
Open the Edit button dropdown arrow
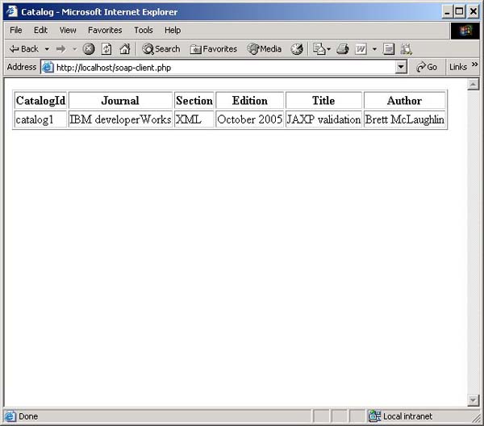(374, 49)
